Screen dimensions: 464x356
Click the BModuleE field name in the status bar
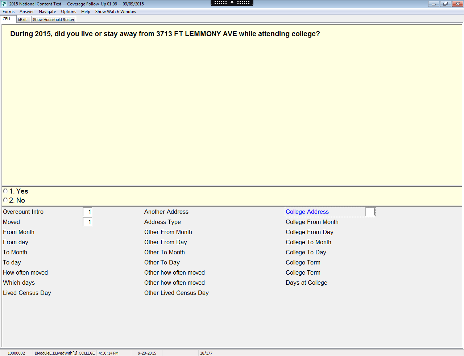65,353
